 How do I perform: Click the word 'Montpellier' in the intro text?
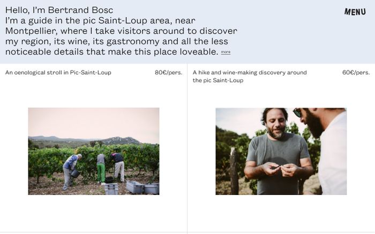(33, 31)
